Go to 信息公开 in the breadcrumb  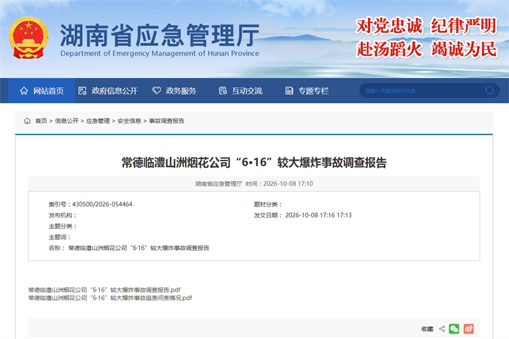point(67,121)
